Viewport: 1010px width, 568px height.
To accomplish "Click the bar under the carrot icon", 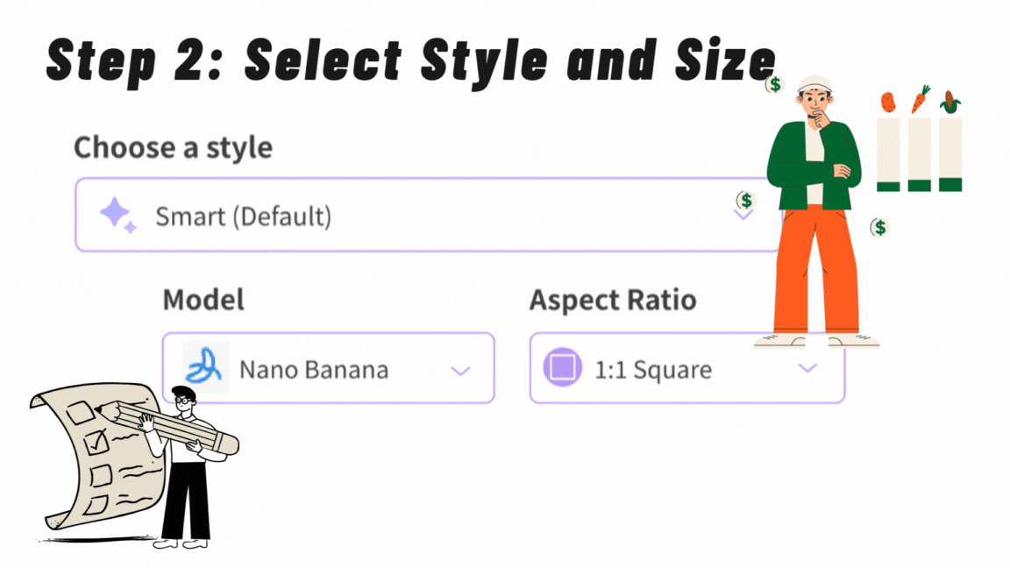I will 919,153.
